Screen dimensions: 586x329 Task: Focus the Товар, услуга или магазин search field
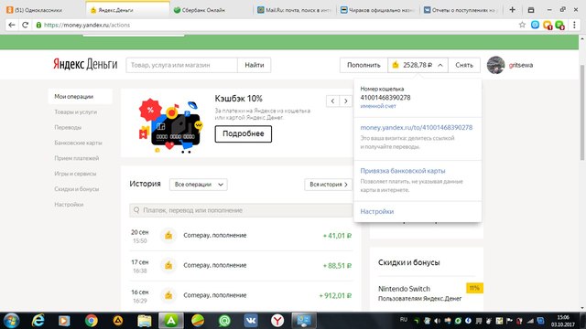(x=181, y=65)
